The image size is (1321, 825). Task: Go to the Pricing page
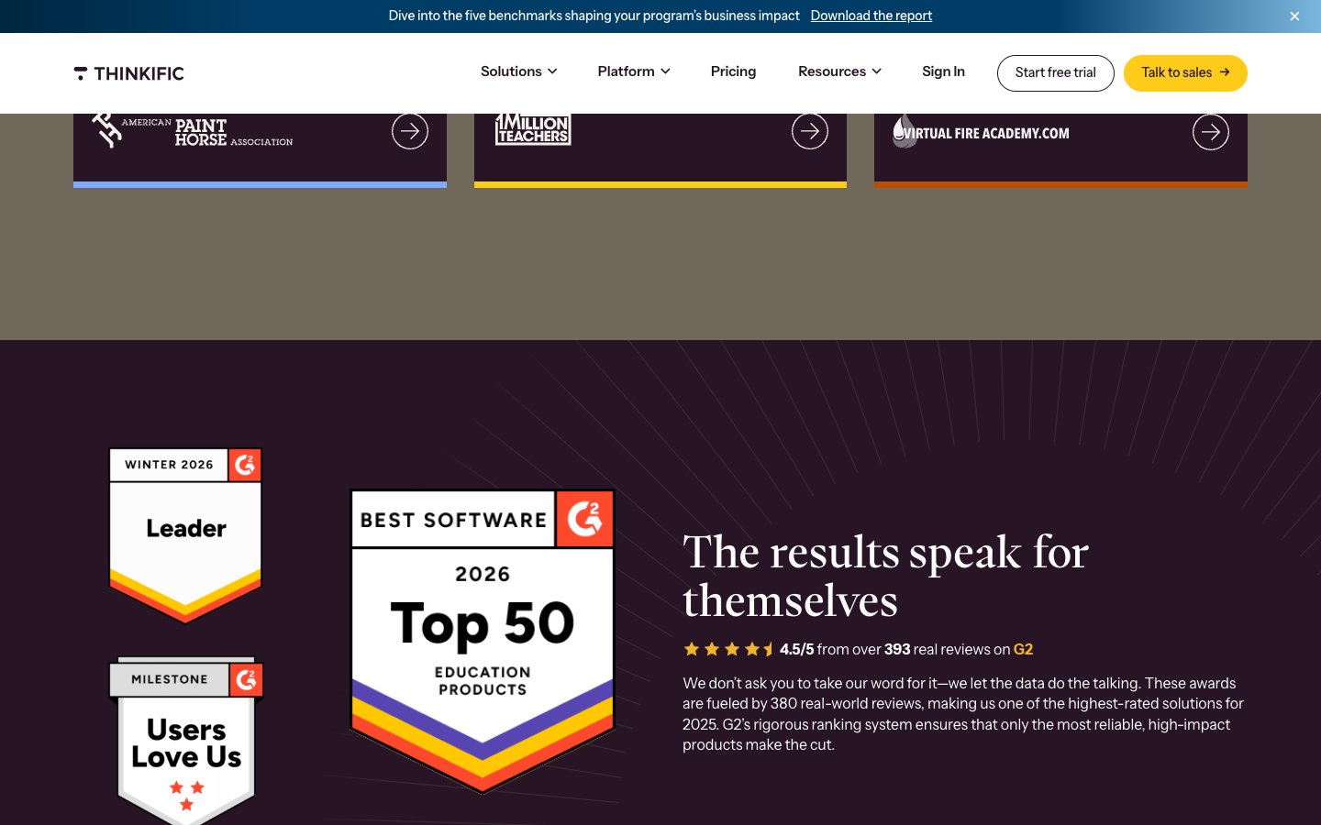[733, 71]
